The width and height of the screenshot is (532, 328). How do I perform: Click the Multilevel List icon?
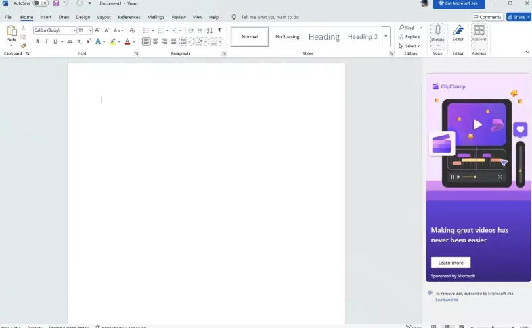click(x=175, y=30)
